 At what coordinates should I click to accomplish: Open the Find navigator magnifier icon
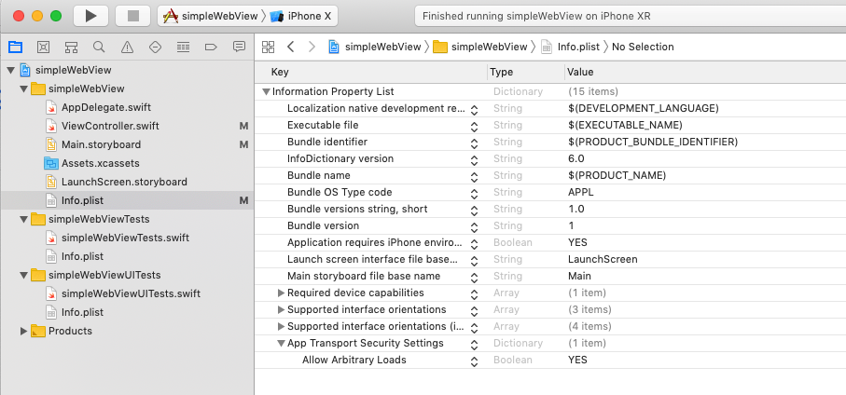(x=99, y=47)
